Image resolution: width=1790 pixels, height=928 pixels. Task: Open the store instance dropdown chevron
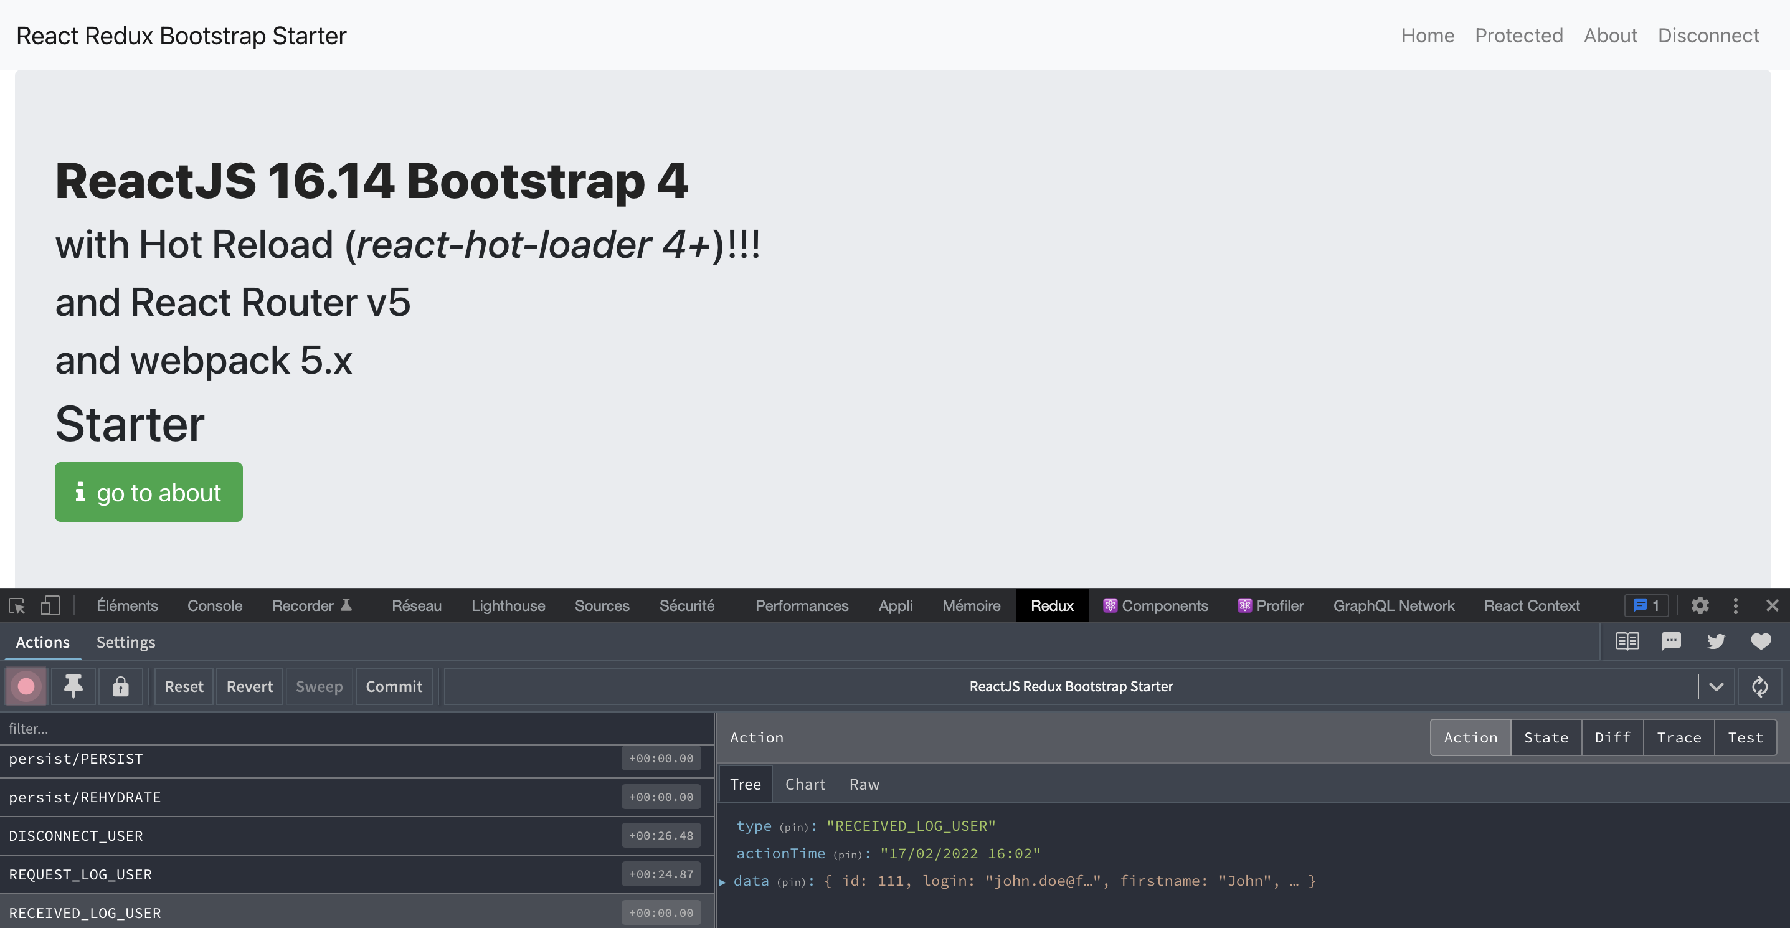tap(1716, 686)
